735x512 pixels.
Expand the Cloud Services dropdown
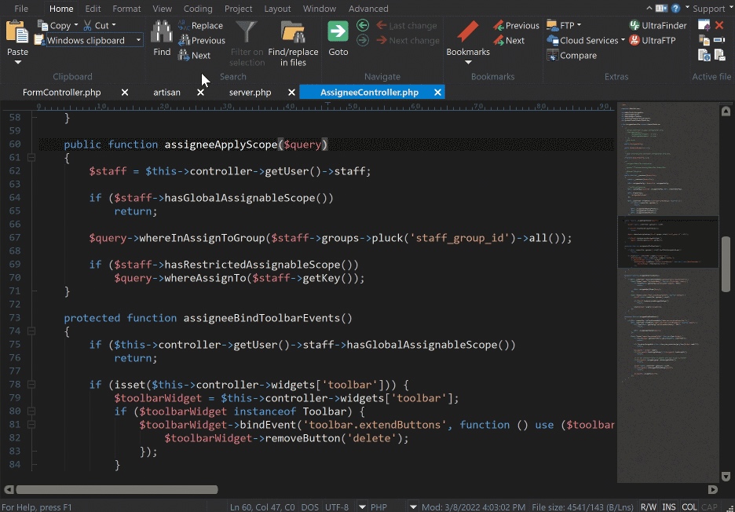(x=623, y=40)
